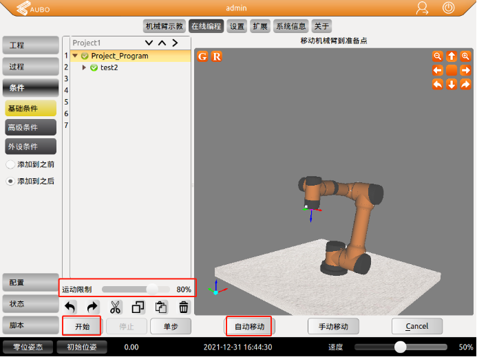This screenshot has height=357, width=477.
Task: Rotate 3D view counter-clockwise
Action: coord(438,84)
